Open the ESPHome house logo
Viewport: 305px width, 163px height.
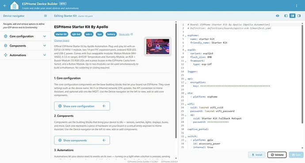[15, 6]
